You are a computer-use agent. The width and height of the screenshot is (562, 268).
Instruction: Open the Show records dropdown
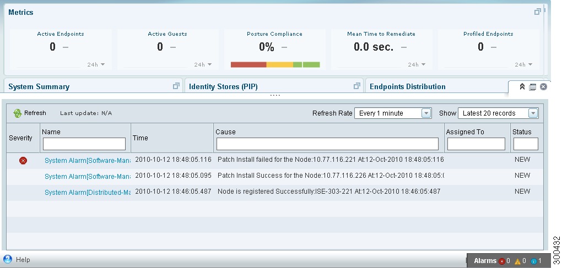click(533, 113)
